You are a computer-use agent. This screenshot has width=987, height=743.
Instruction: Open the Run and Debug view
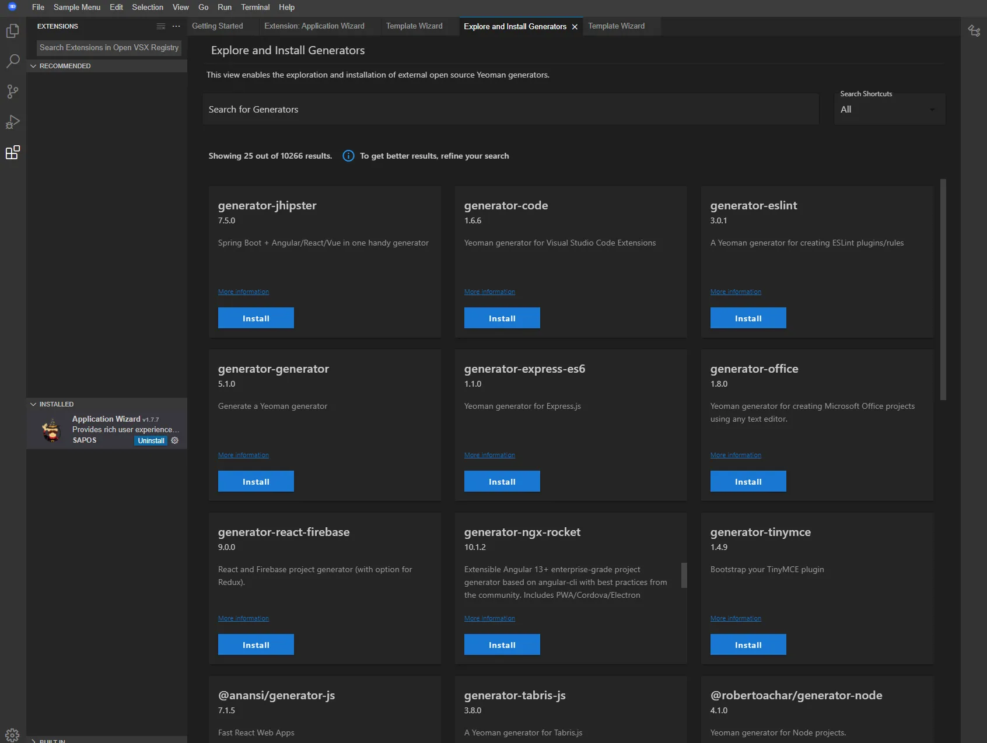12,122
